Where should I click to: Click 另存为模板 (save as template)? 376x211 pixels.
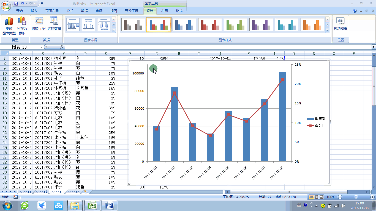point(22,26)
